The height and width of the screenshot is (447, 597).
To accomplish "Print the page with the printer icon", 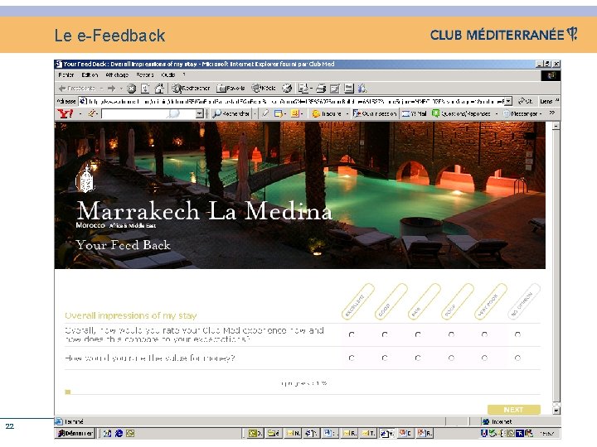I will (321, 89).
